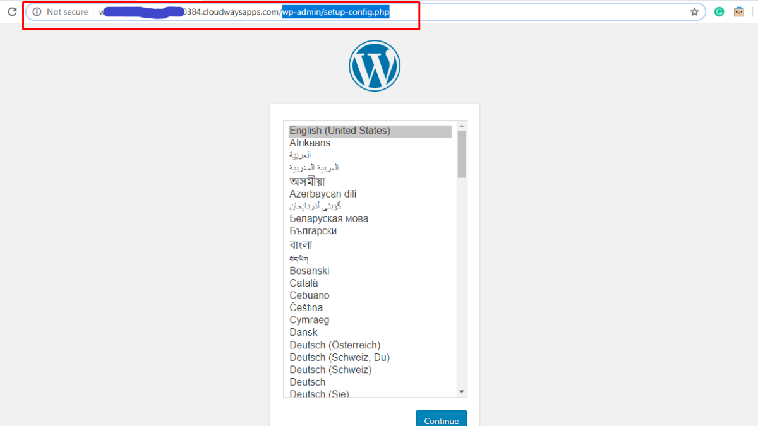Choose Cymraeg in the language list
The image size is (758, 426).
click(x=370, y=321)
